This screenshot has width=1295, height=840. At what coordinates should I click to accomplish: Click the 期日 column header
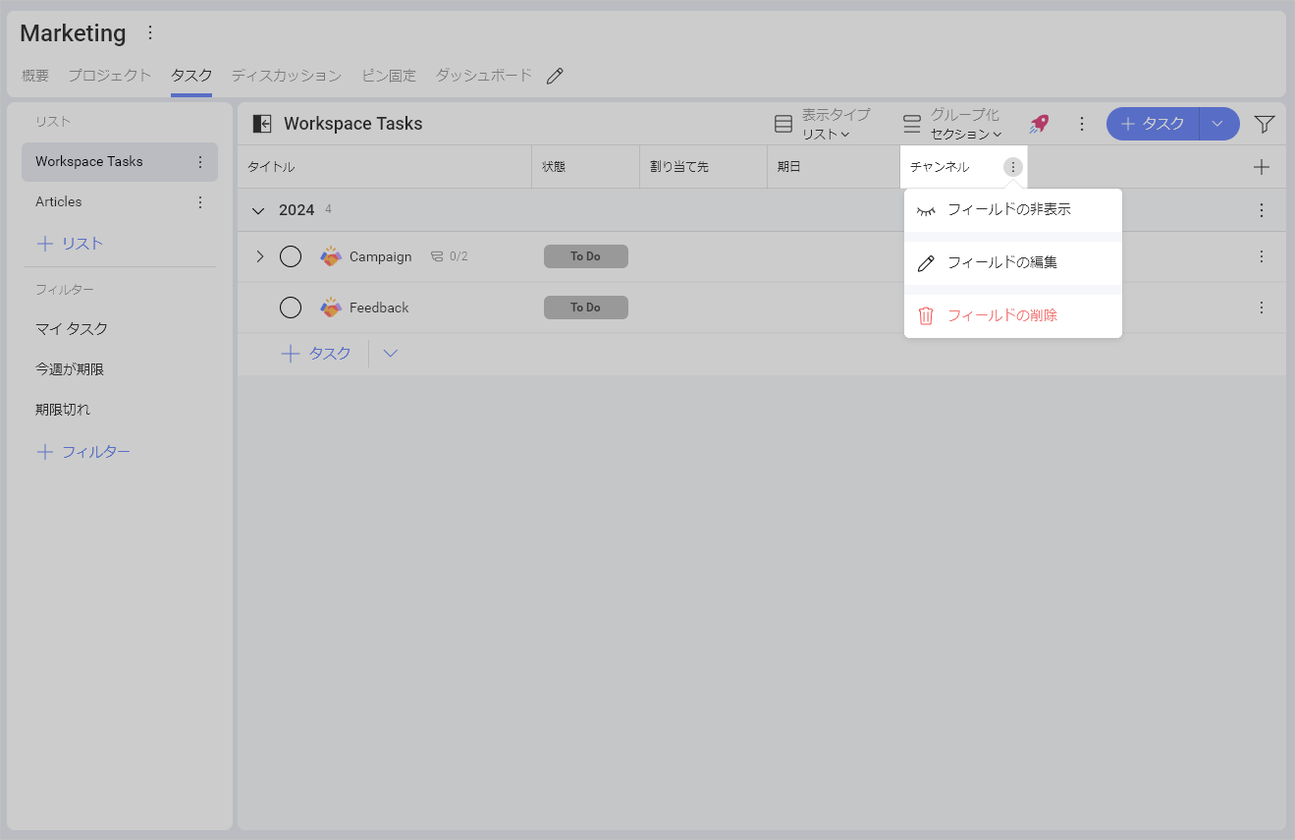coord(834,167)
